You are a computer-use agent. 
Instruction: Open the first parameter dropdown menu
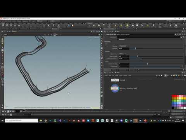(124, 46)
